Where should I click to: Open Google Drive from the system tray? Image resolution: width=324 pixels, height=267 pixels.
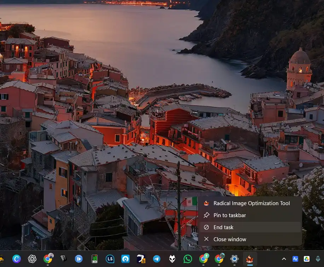[306, 259]
